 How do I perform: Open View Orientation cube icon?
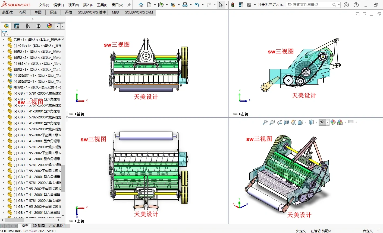(300, 122)
